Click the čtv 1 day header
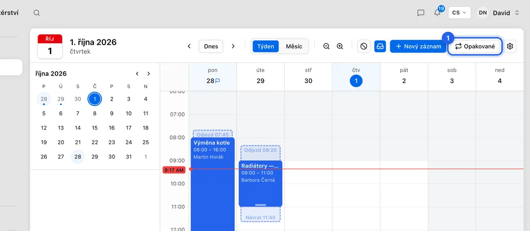This screenshot has height=231, width=530. pos(356,76)
